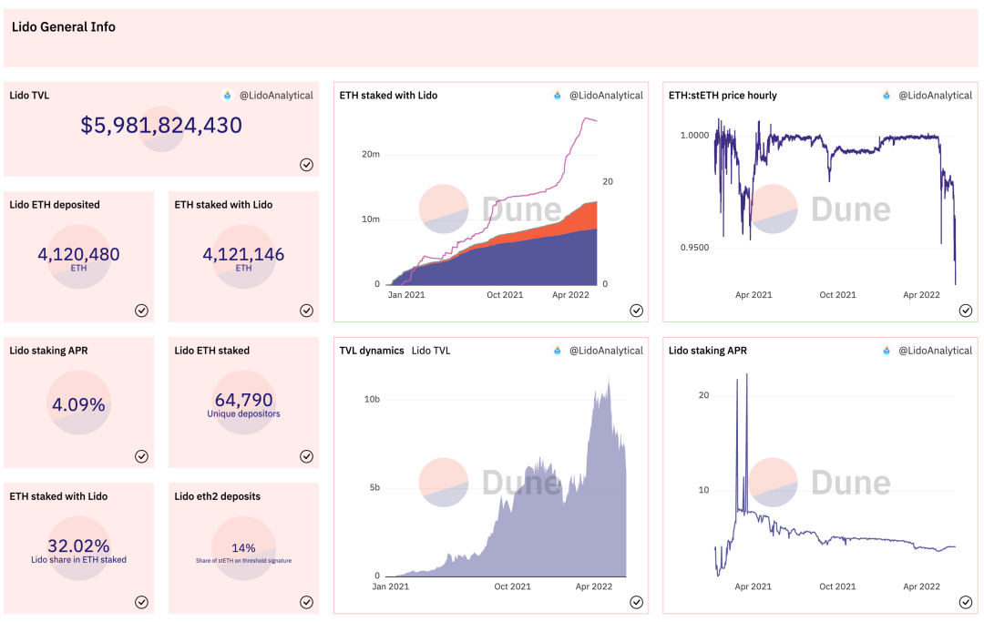Click the checkmark icon on the ETH staked with Lido chart
The image size is (984, 622).
(636, 311)
